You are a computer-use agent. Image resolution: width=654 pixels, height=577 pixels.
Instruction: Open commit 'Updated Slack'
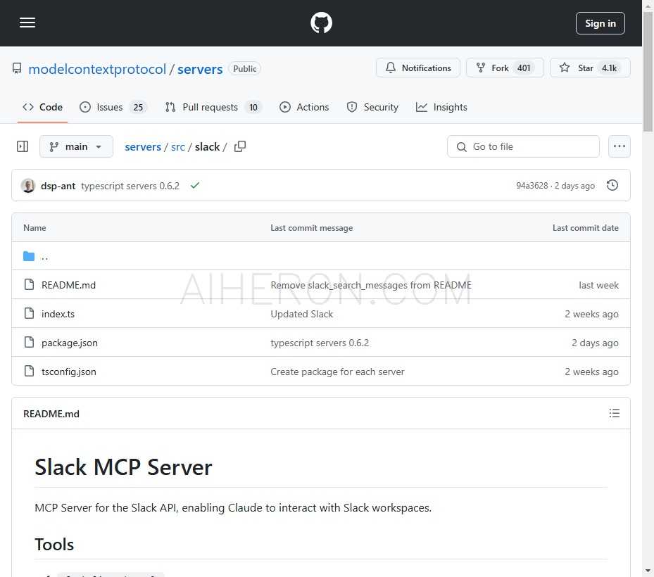click(301, 314)
